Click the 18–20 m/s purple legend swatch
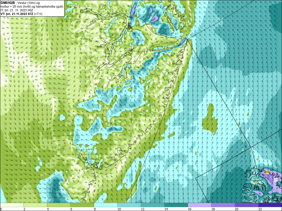The width and height of the screenshot is (282, 211). (223, 205)
